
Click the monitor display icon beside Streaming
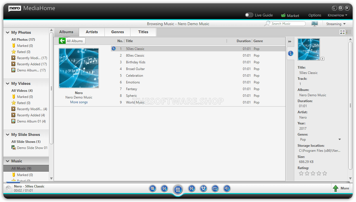tap(315, 24)
